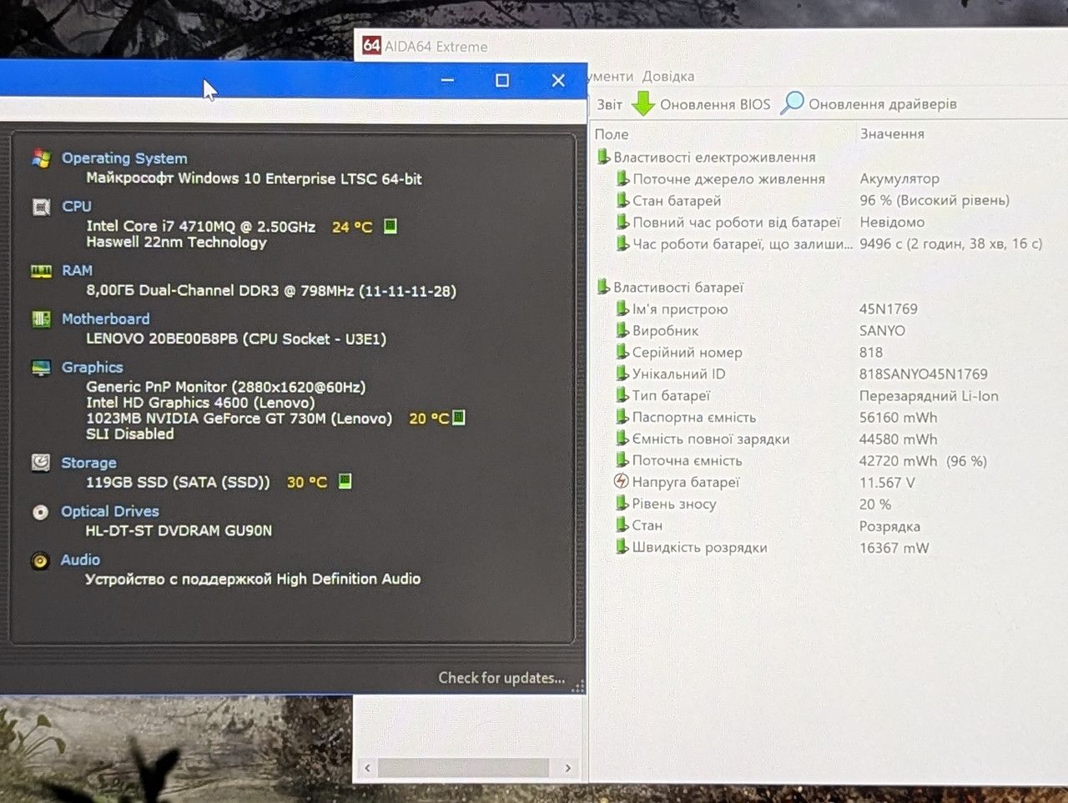Click the icon beside Рівень зносу

pyautogui.click(x=622, y=503)
